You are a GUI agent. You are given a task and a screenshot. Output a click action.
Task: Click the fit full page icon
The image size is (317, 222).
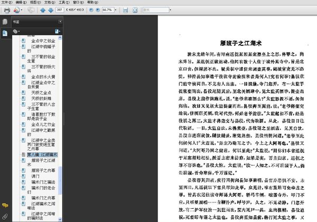[135, 10]
